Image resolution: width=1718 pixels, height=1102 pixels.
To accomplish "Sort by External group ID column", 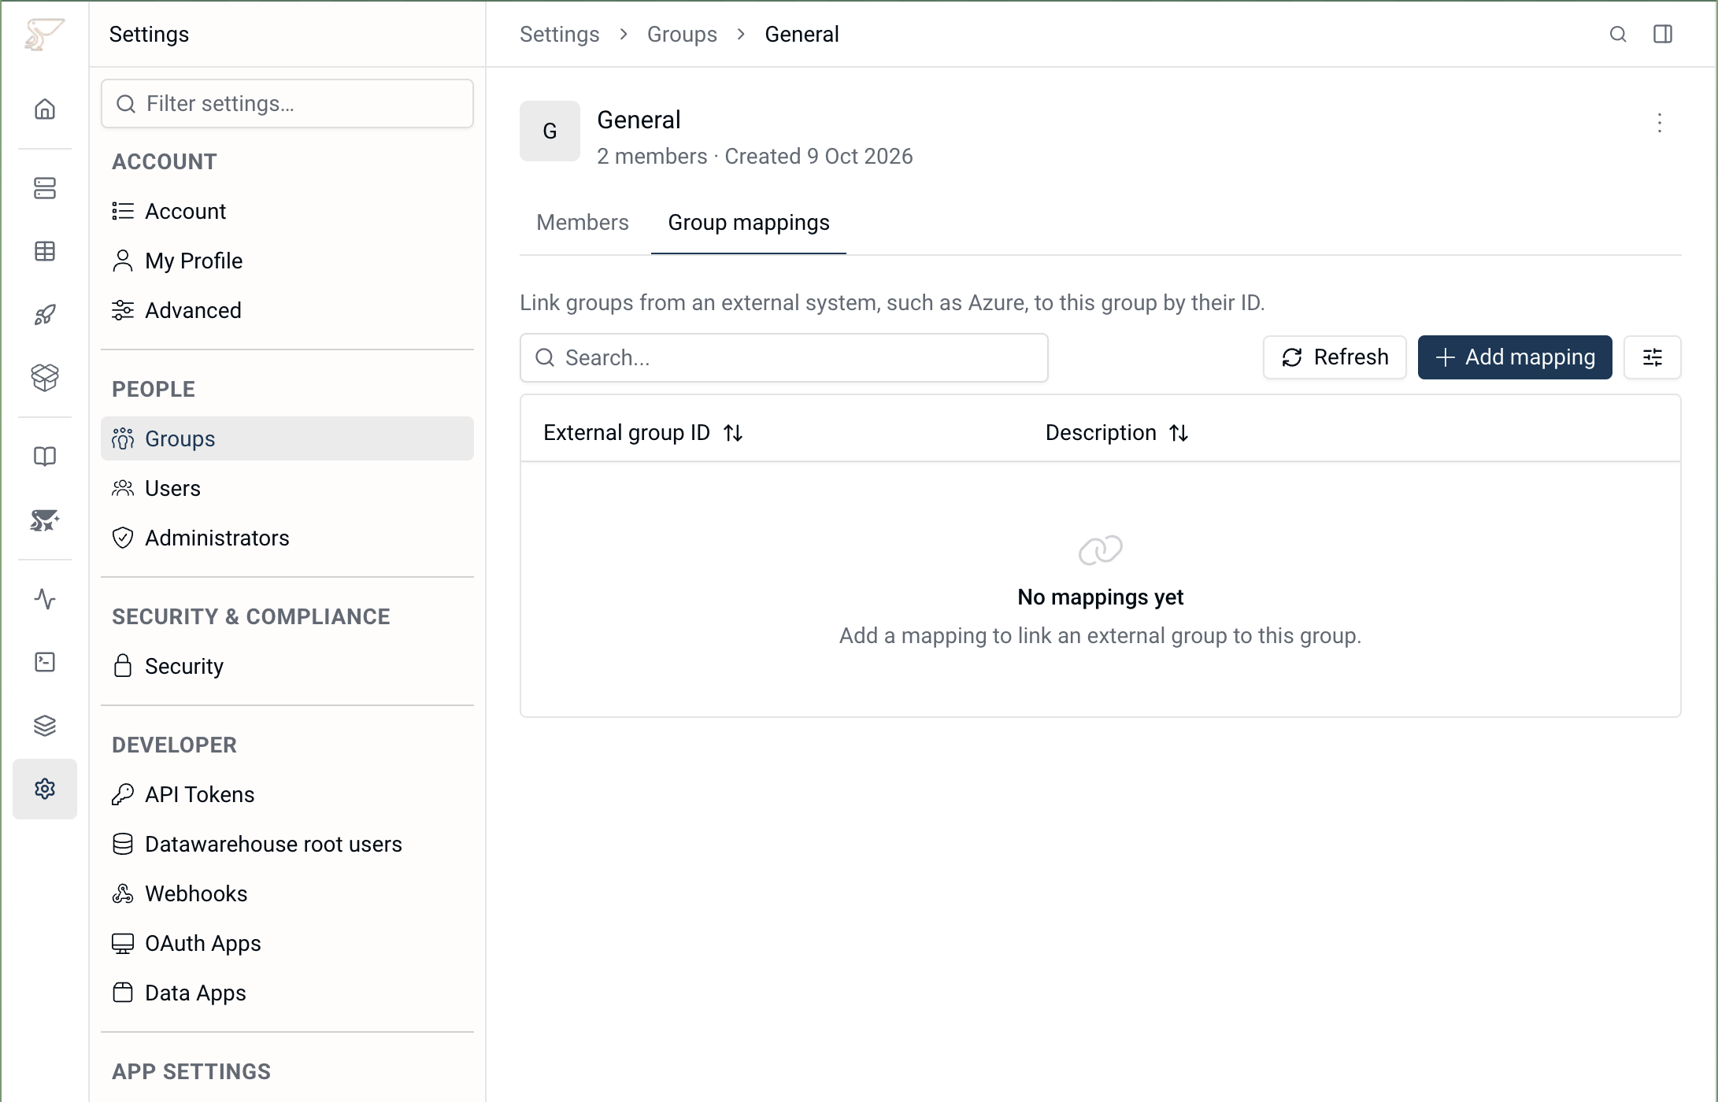I will [x=642, y=433].
